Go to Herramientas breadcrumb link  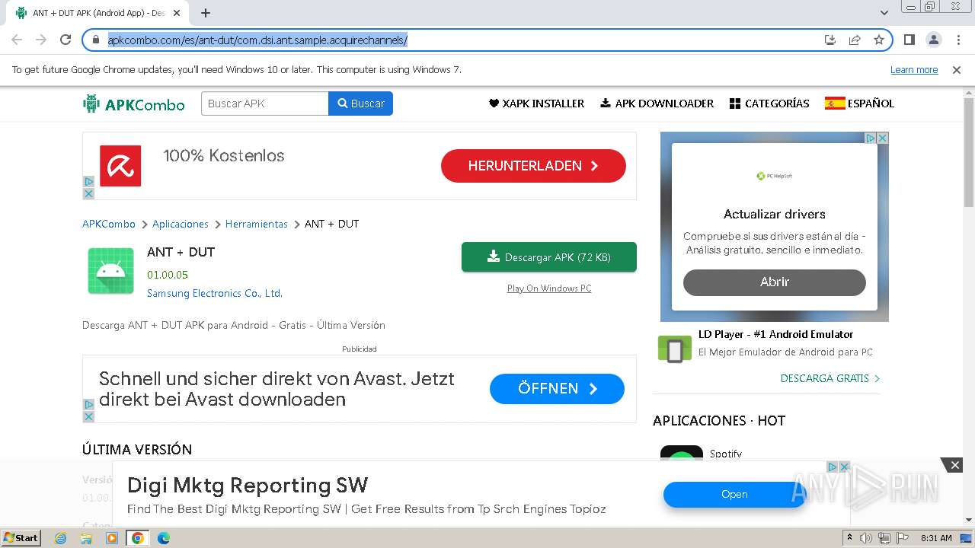(x=257, y=224)
